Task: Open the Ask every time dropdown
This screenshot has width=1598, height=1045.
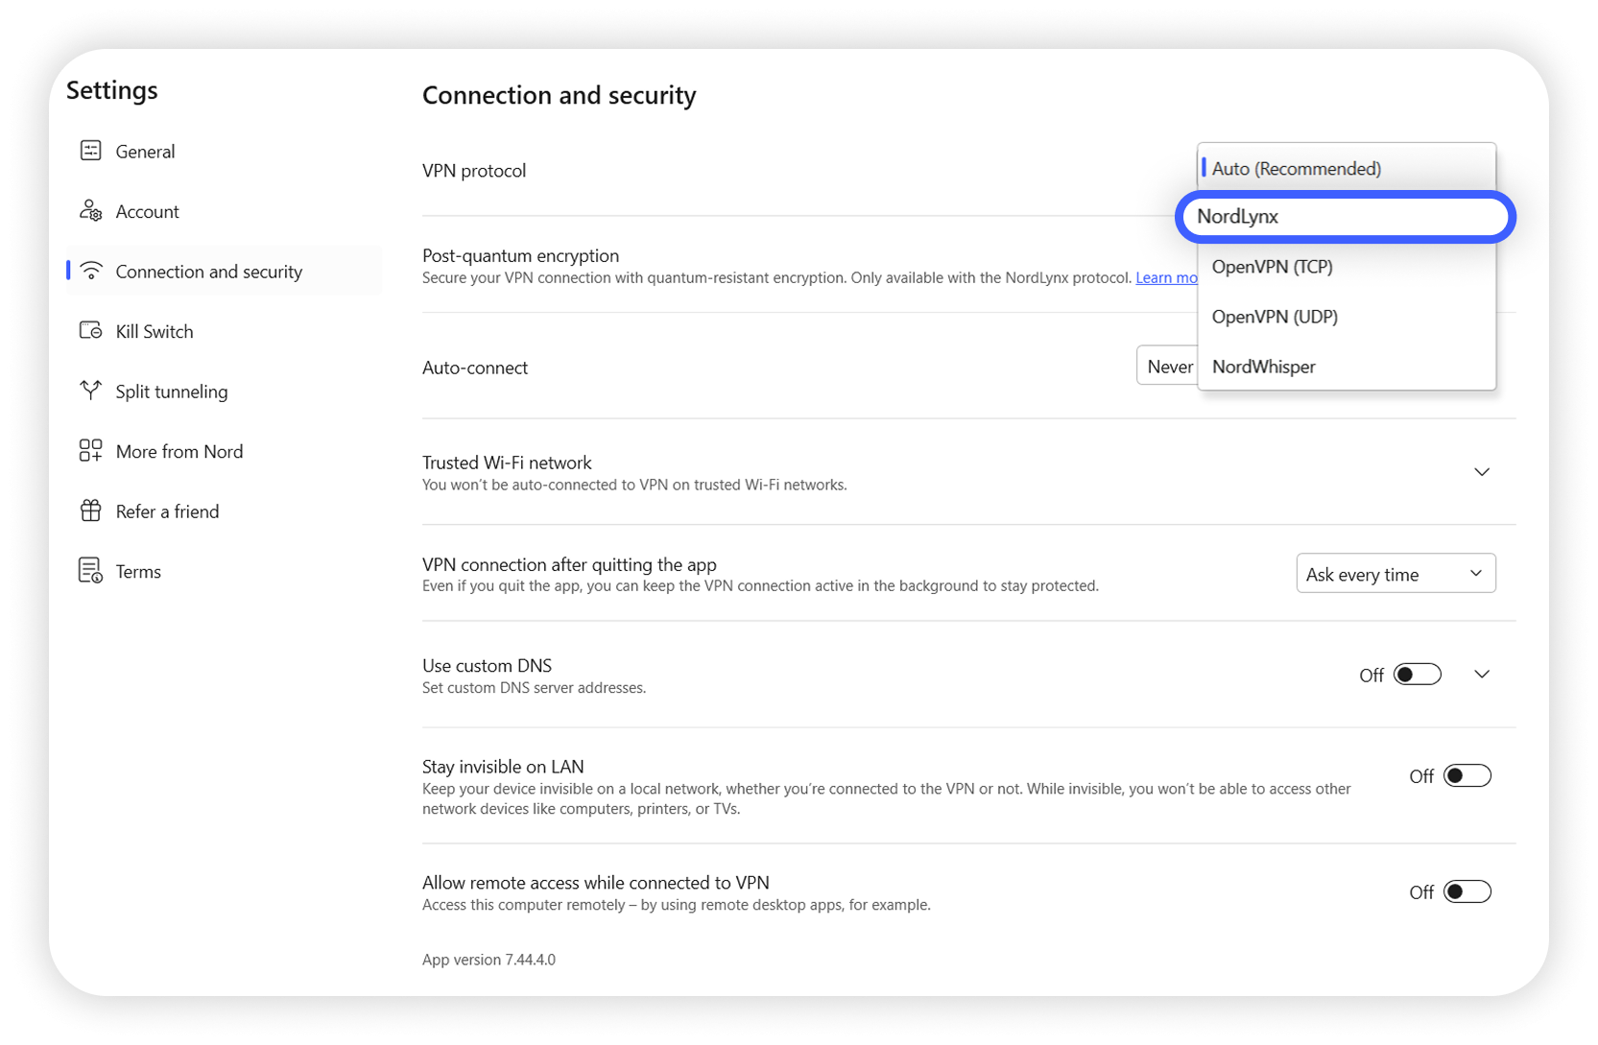Action: click(x=1395, y=574)
